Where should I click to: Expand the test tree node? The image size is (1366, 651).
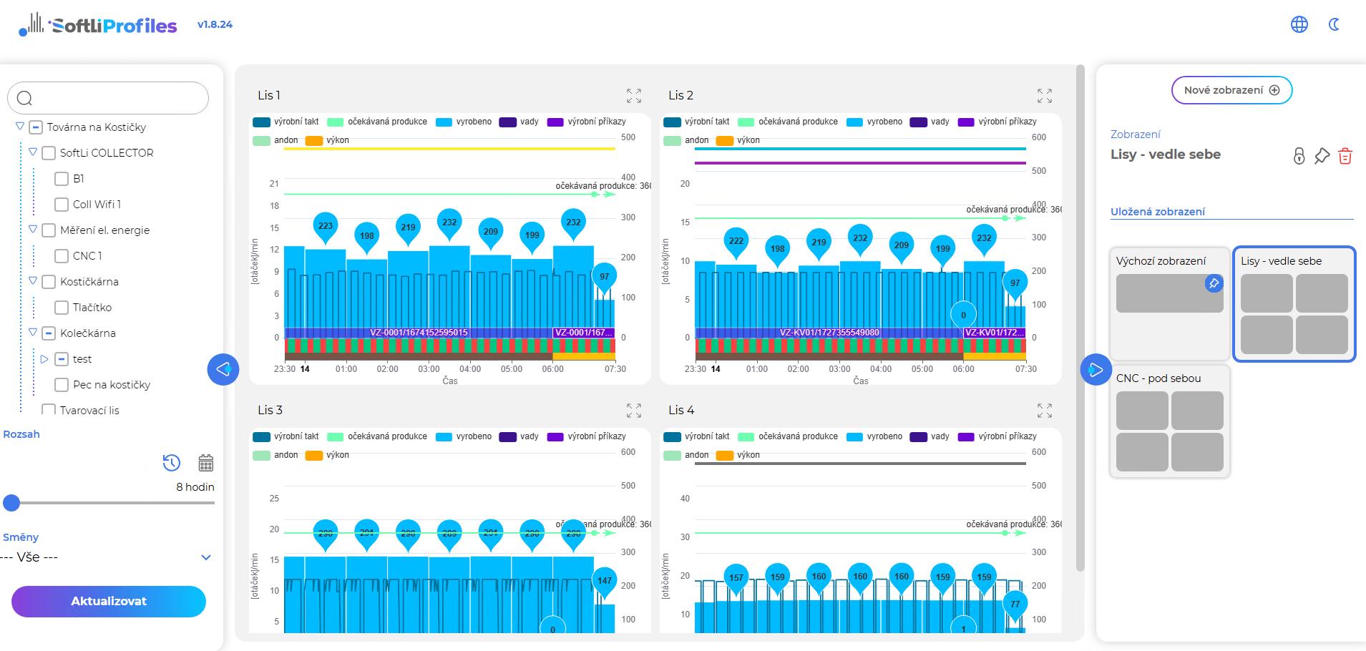44,359
